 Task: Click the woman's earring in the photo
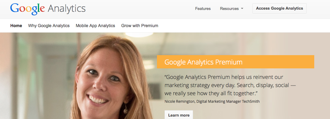[x=126, y=109]
